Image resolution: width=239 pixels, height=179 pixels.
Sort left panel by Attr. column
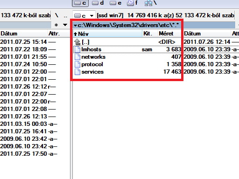[59, 34]
